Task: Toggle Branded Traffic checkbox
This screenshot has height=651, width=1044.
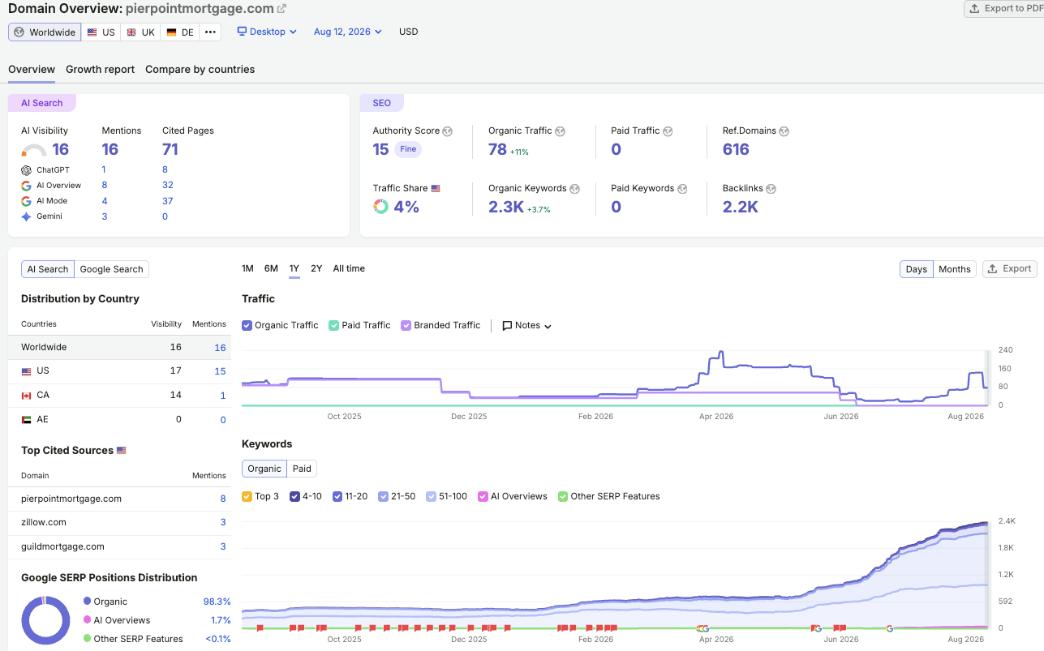Action: tap(406, 325)
